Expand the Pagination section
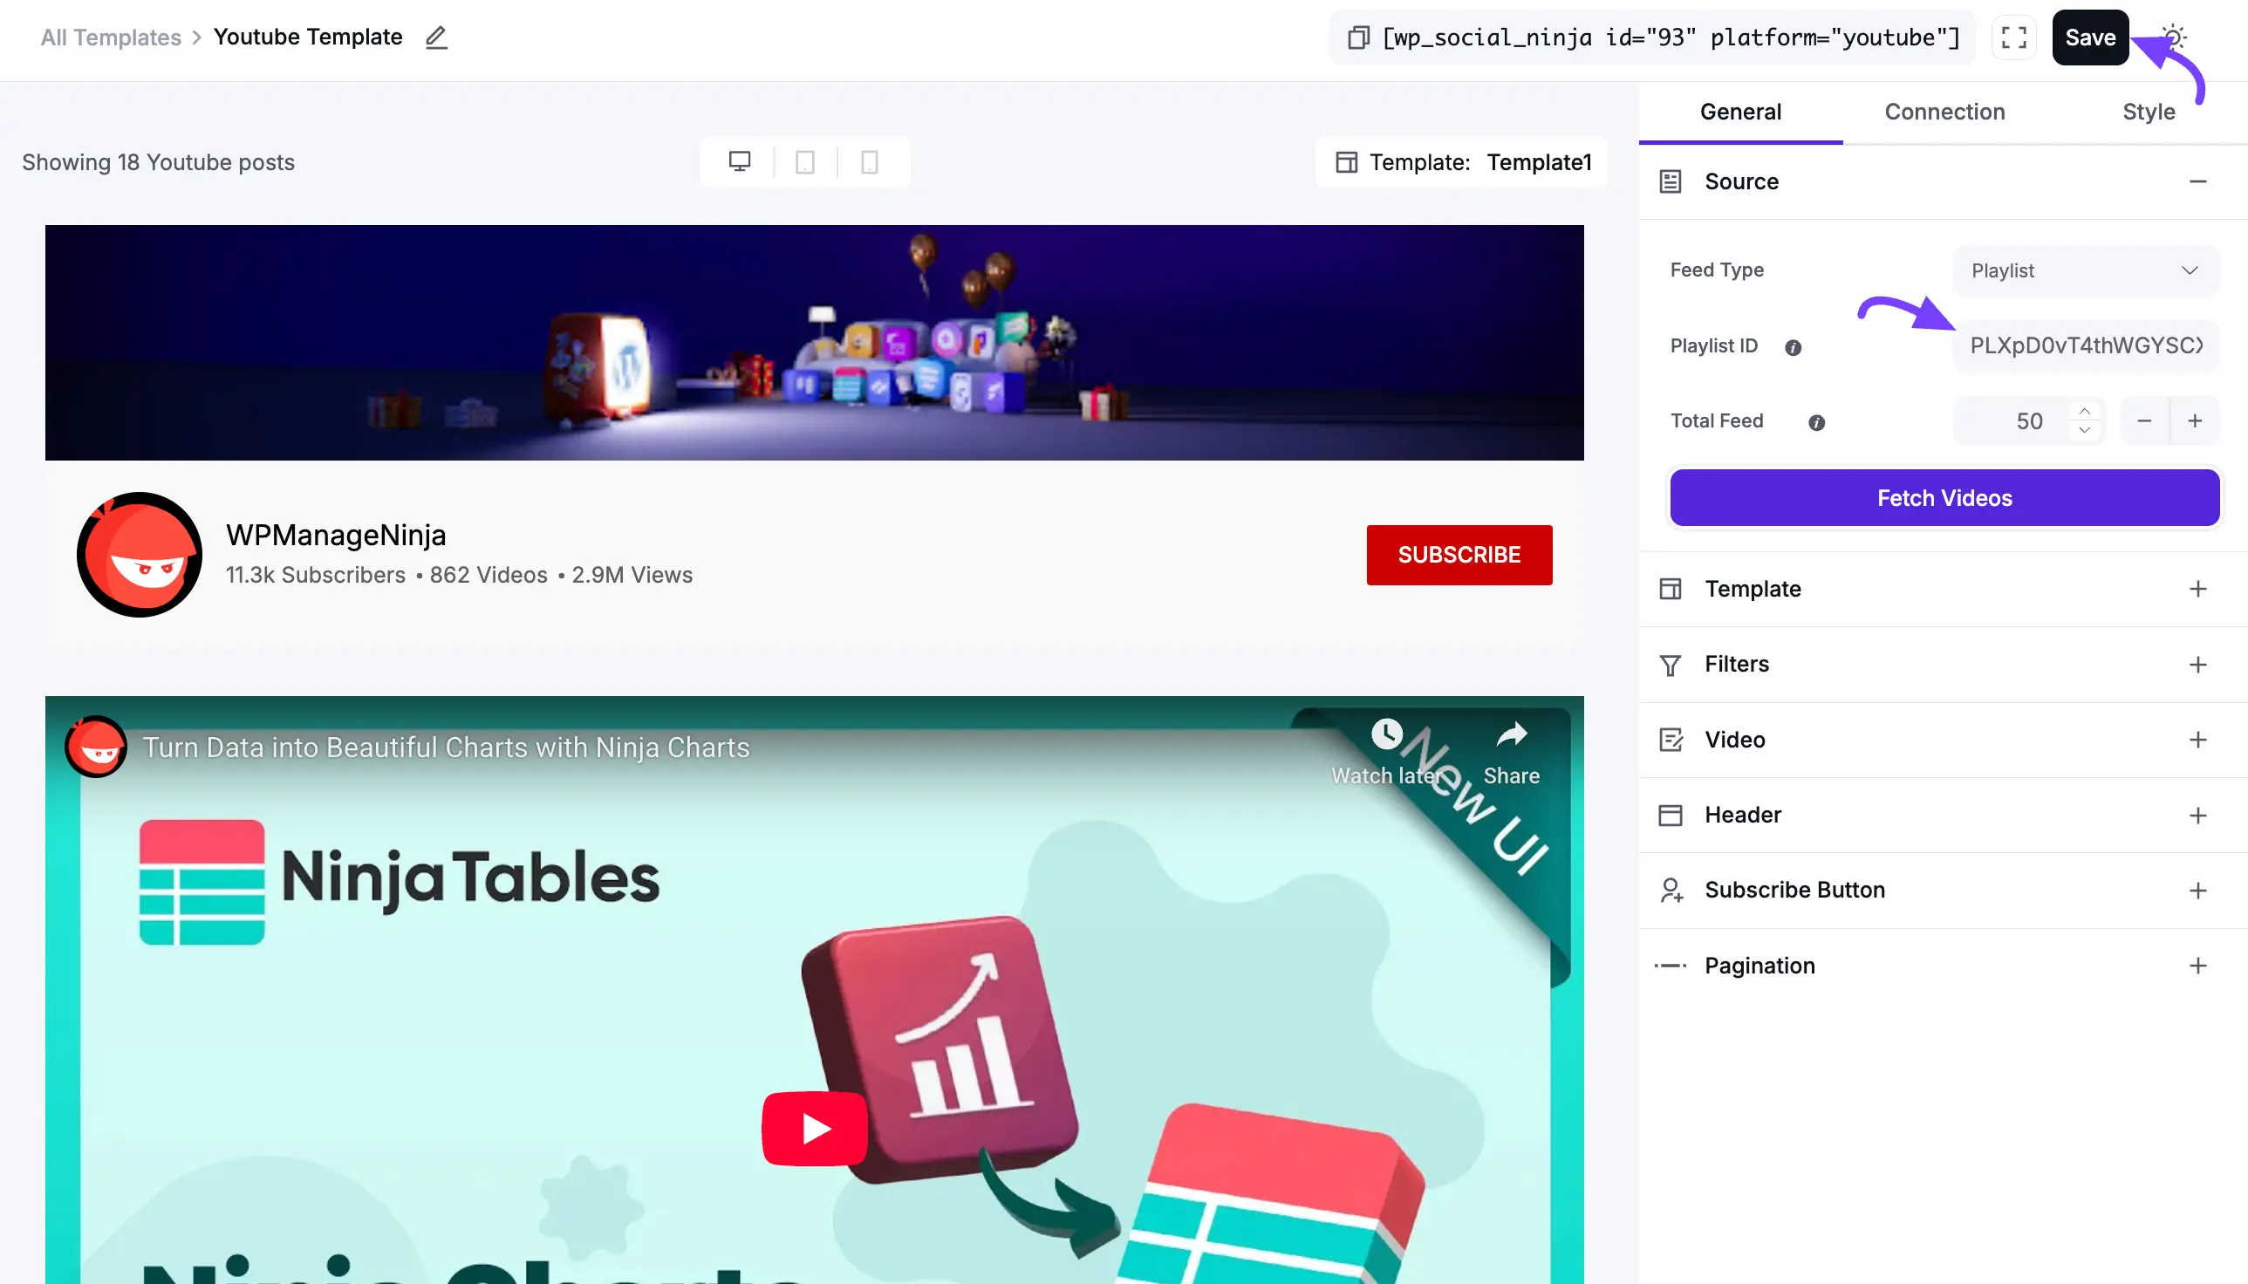The image size is (2248, 1284). point(2197,966)
